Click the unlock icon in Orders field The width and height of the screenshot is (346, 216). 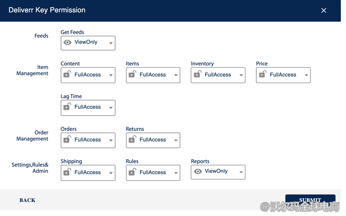pyautogui.click(x=67, y=139)
